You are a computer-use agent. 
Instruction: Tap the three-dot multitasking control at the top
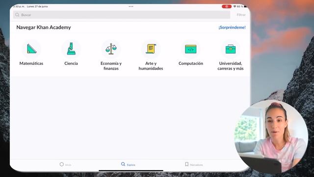(x=131, y=6)
